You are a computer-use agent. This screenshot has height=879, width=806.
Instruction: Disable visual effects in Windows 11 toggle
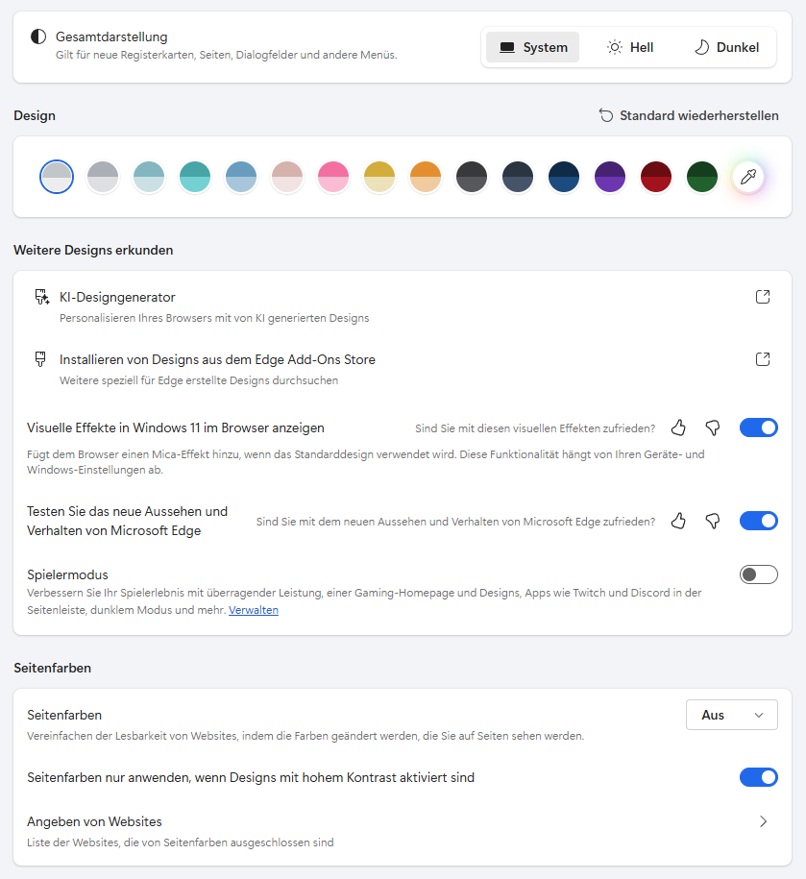(x=758, y=427)
